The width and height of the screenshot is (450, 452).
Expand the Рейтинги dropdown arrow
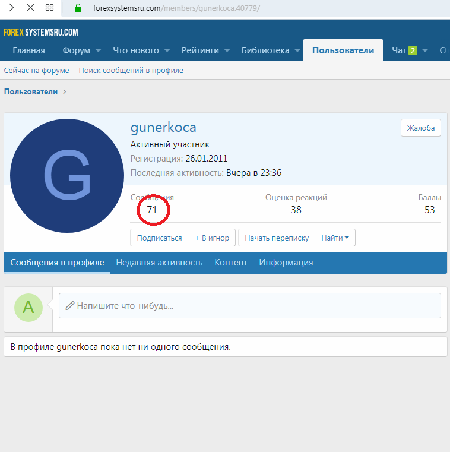point(227,50)
